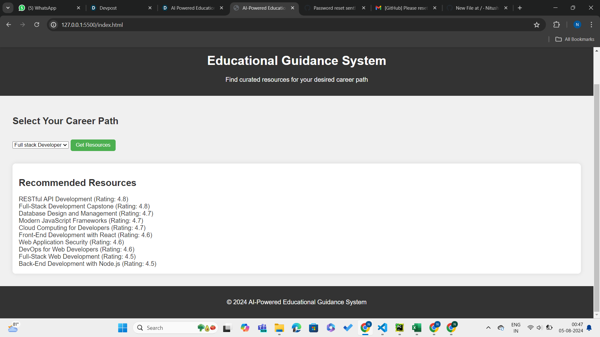View site information icon in address bar
This screenshot has height=337, width=600.
[x=54, y=25]
